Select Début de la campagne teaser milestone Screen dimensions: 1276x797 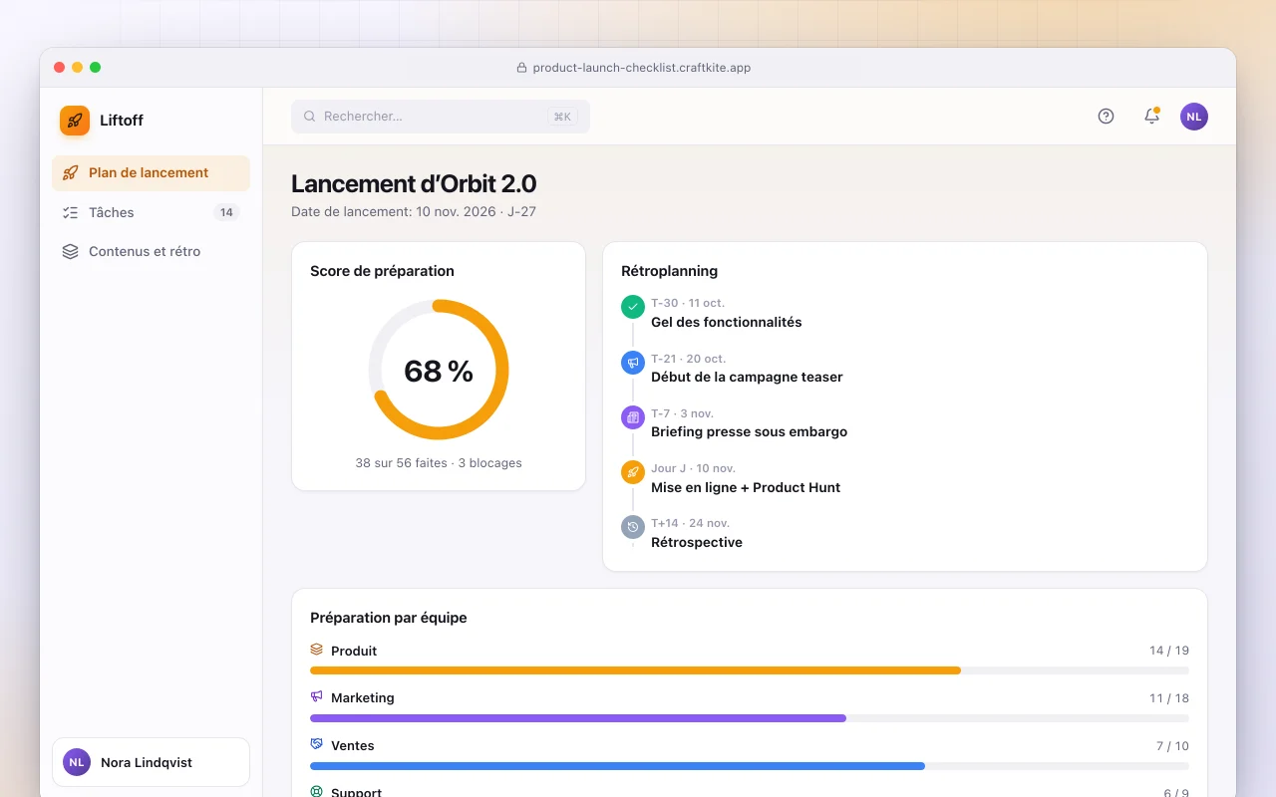[747, 377]
